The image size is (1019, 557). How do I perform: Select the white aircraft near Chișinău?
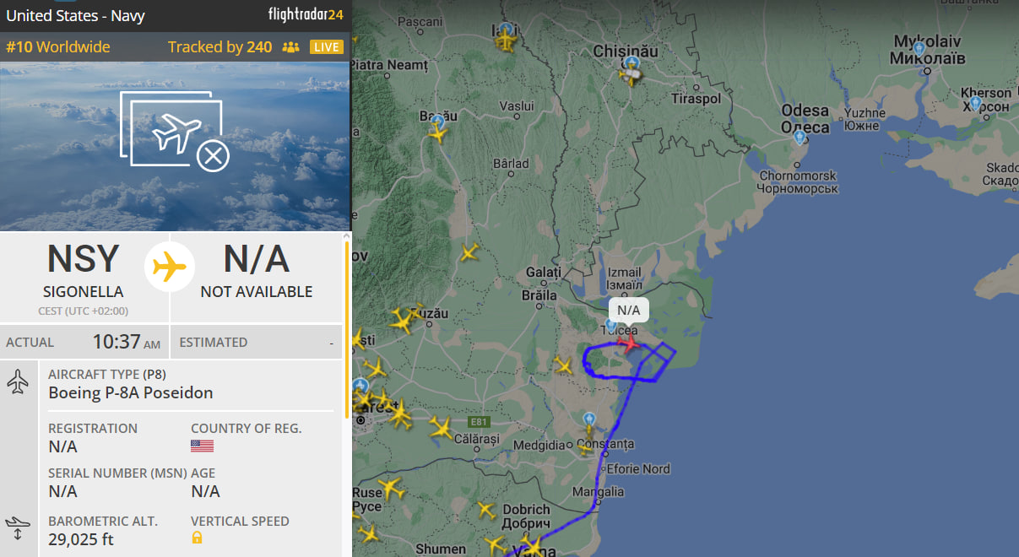[629, 77]
